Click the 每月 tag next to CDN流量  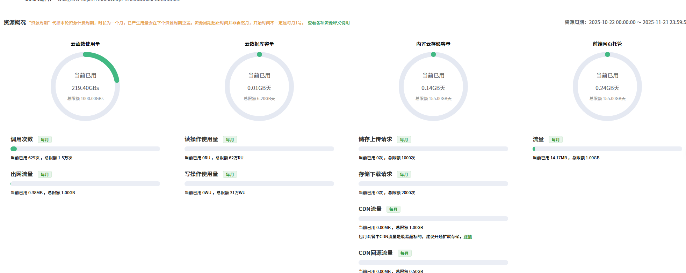click(x=393, y=210)
